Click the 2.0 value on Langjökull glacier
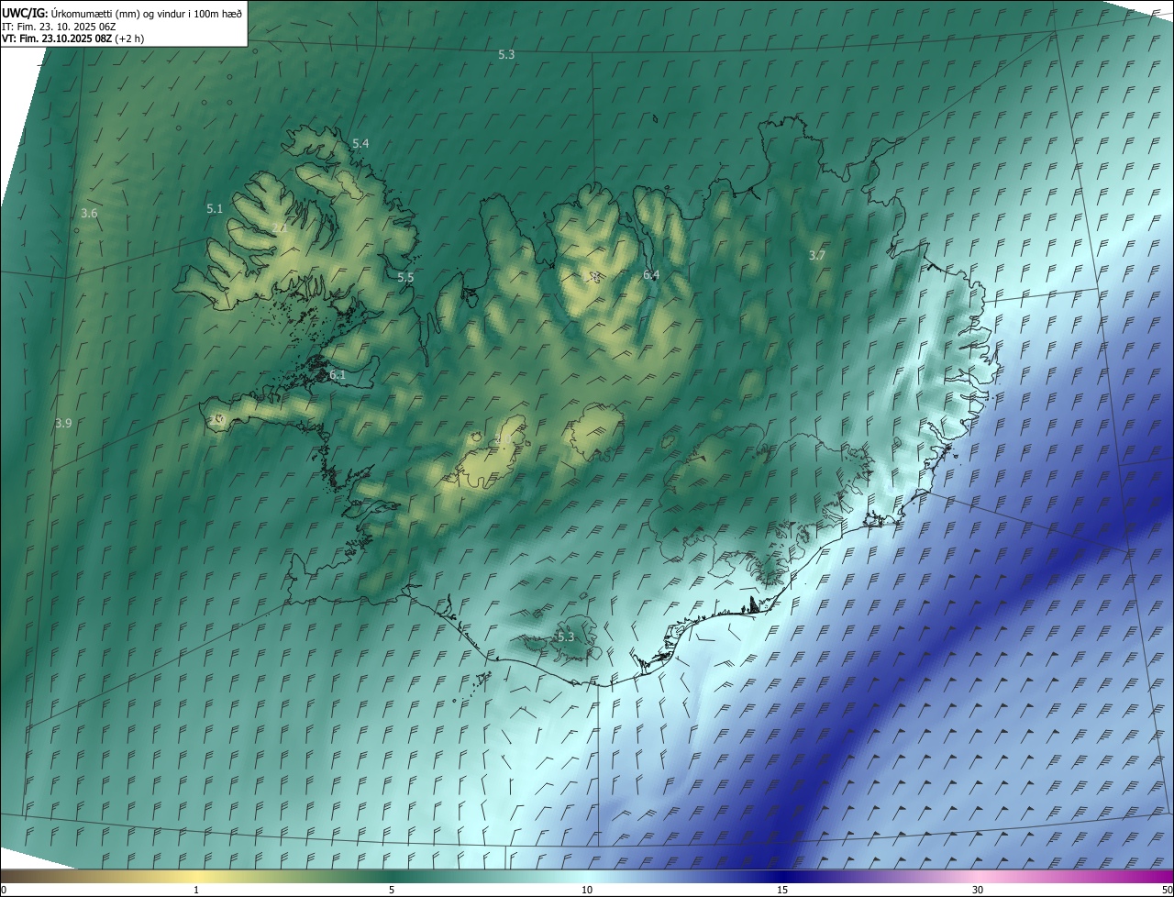Screen dimensions: 1174x897 [502, 439]
